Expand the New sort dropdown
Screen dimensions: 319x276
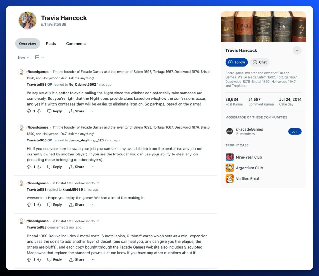(24, 58)
